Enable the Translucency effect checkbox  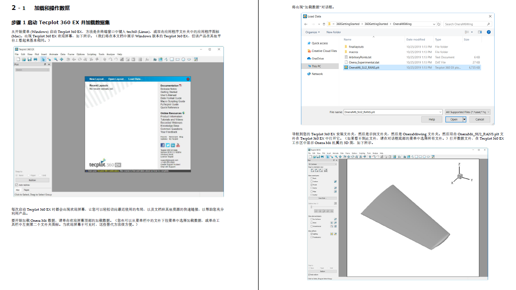312,237
